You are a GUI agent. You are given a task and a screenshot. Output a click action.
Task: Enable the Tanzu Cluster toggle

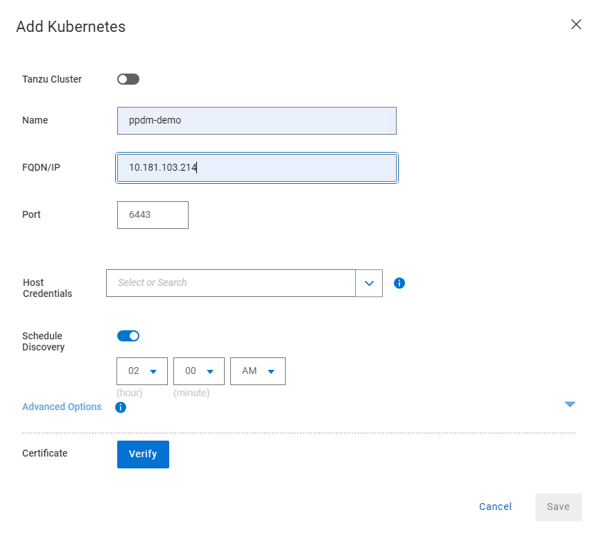(128, 79)
